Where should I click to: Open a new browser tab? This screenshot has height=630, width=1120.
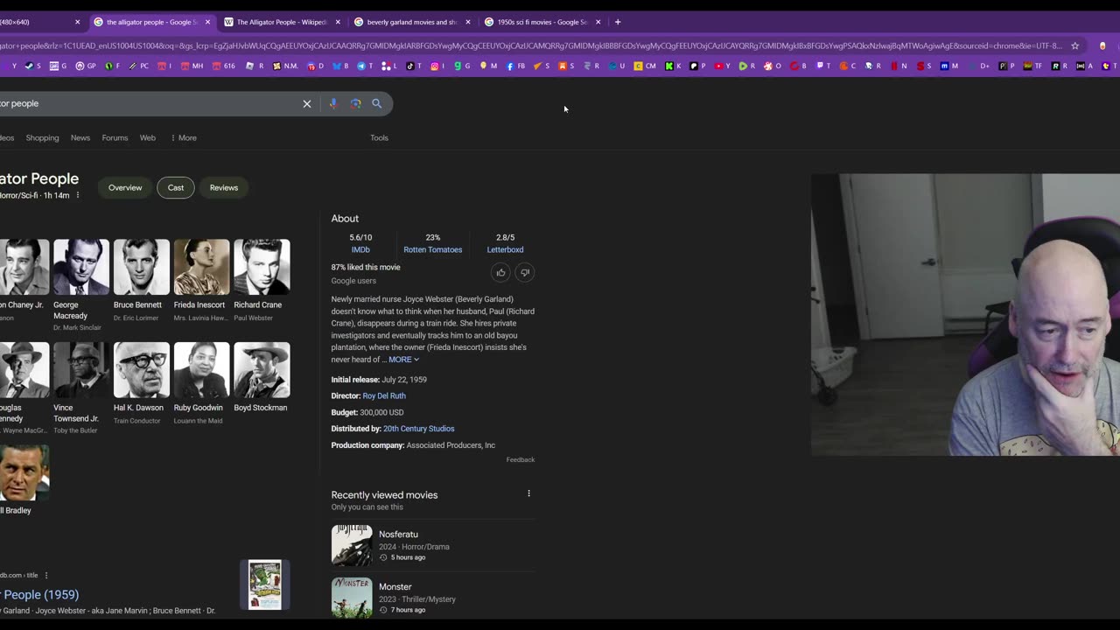pyautogui.click(x=618, y=22)
